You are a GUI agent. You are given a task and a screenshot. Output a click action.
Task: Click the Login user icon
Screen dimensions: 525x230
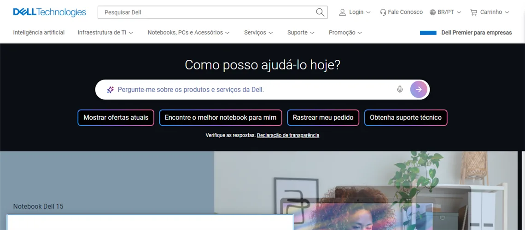[342, 12]
